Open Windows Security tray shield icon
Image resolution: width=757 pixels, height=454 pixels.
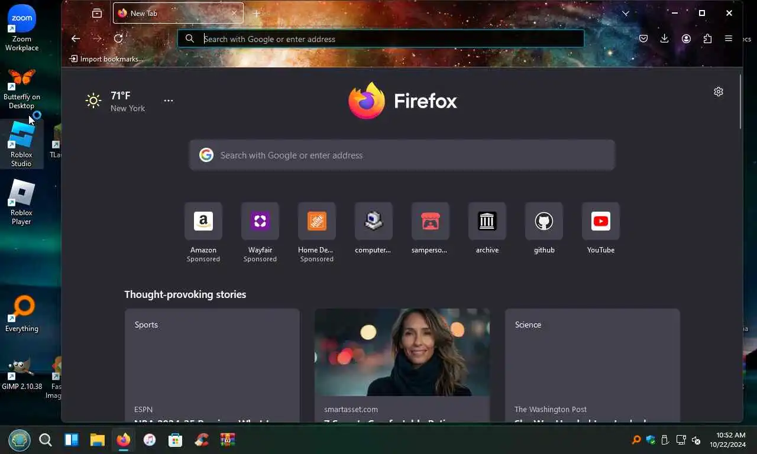tap(651, 440)
